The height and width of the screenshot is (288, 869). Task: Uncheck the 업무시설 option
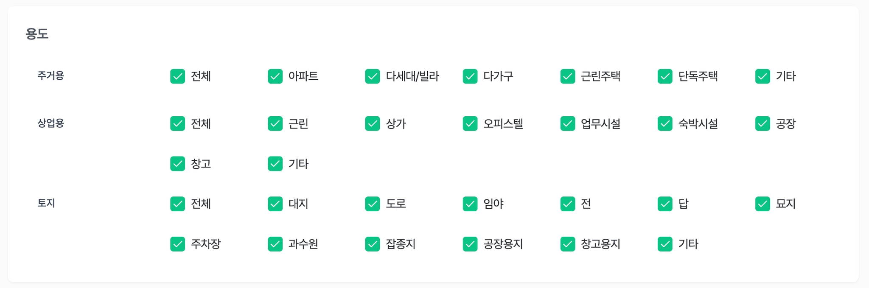point(567,124)
